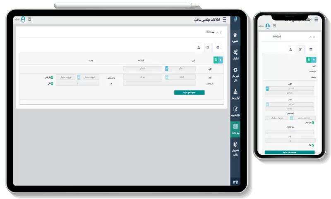
Task: Open Report Builder in the tablet sidebar
Action: coord(235,94)
